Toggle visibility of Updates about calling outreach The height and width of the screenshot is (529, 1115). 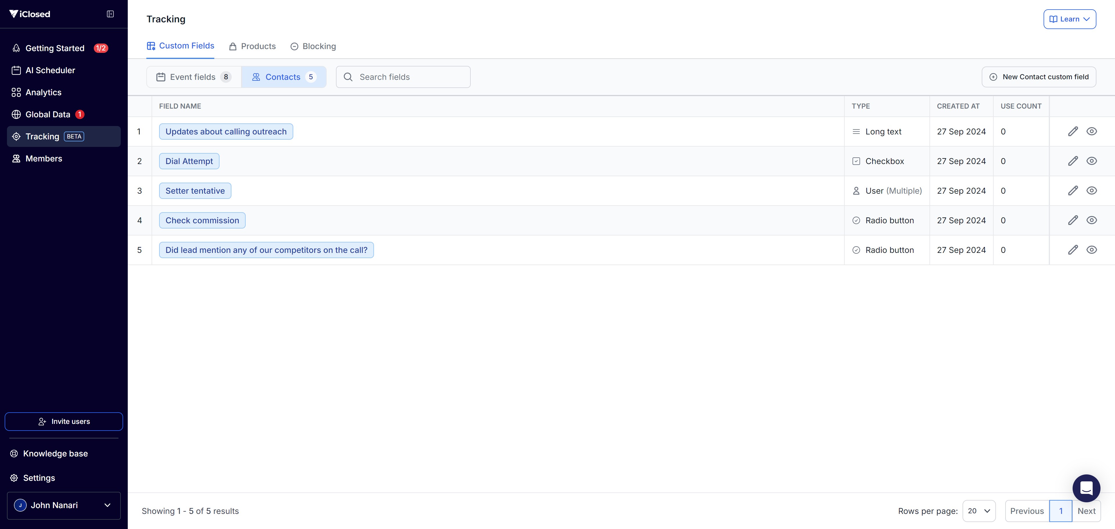[x=1092, y=132]
